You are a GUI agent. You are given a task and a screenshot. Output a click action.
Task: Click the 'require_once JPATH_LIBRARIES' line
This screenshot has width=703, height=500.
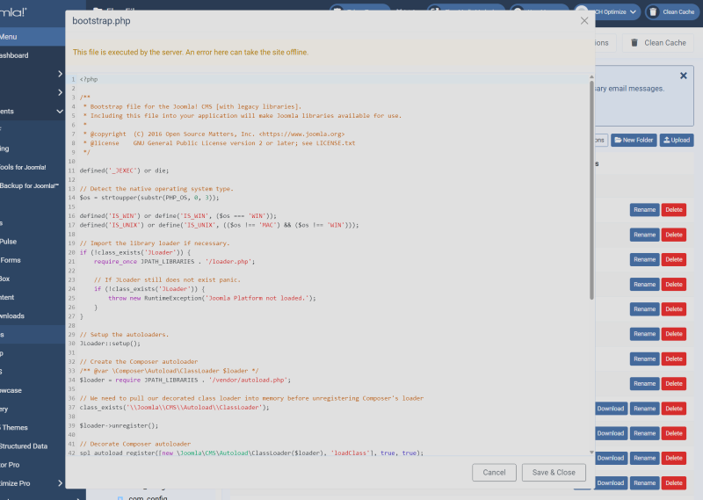pyautogui.click(x=174, y=262)
